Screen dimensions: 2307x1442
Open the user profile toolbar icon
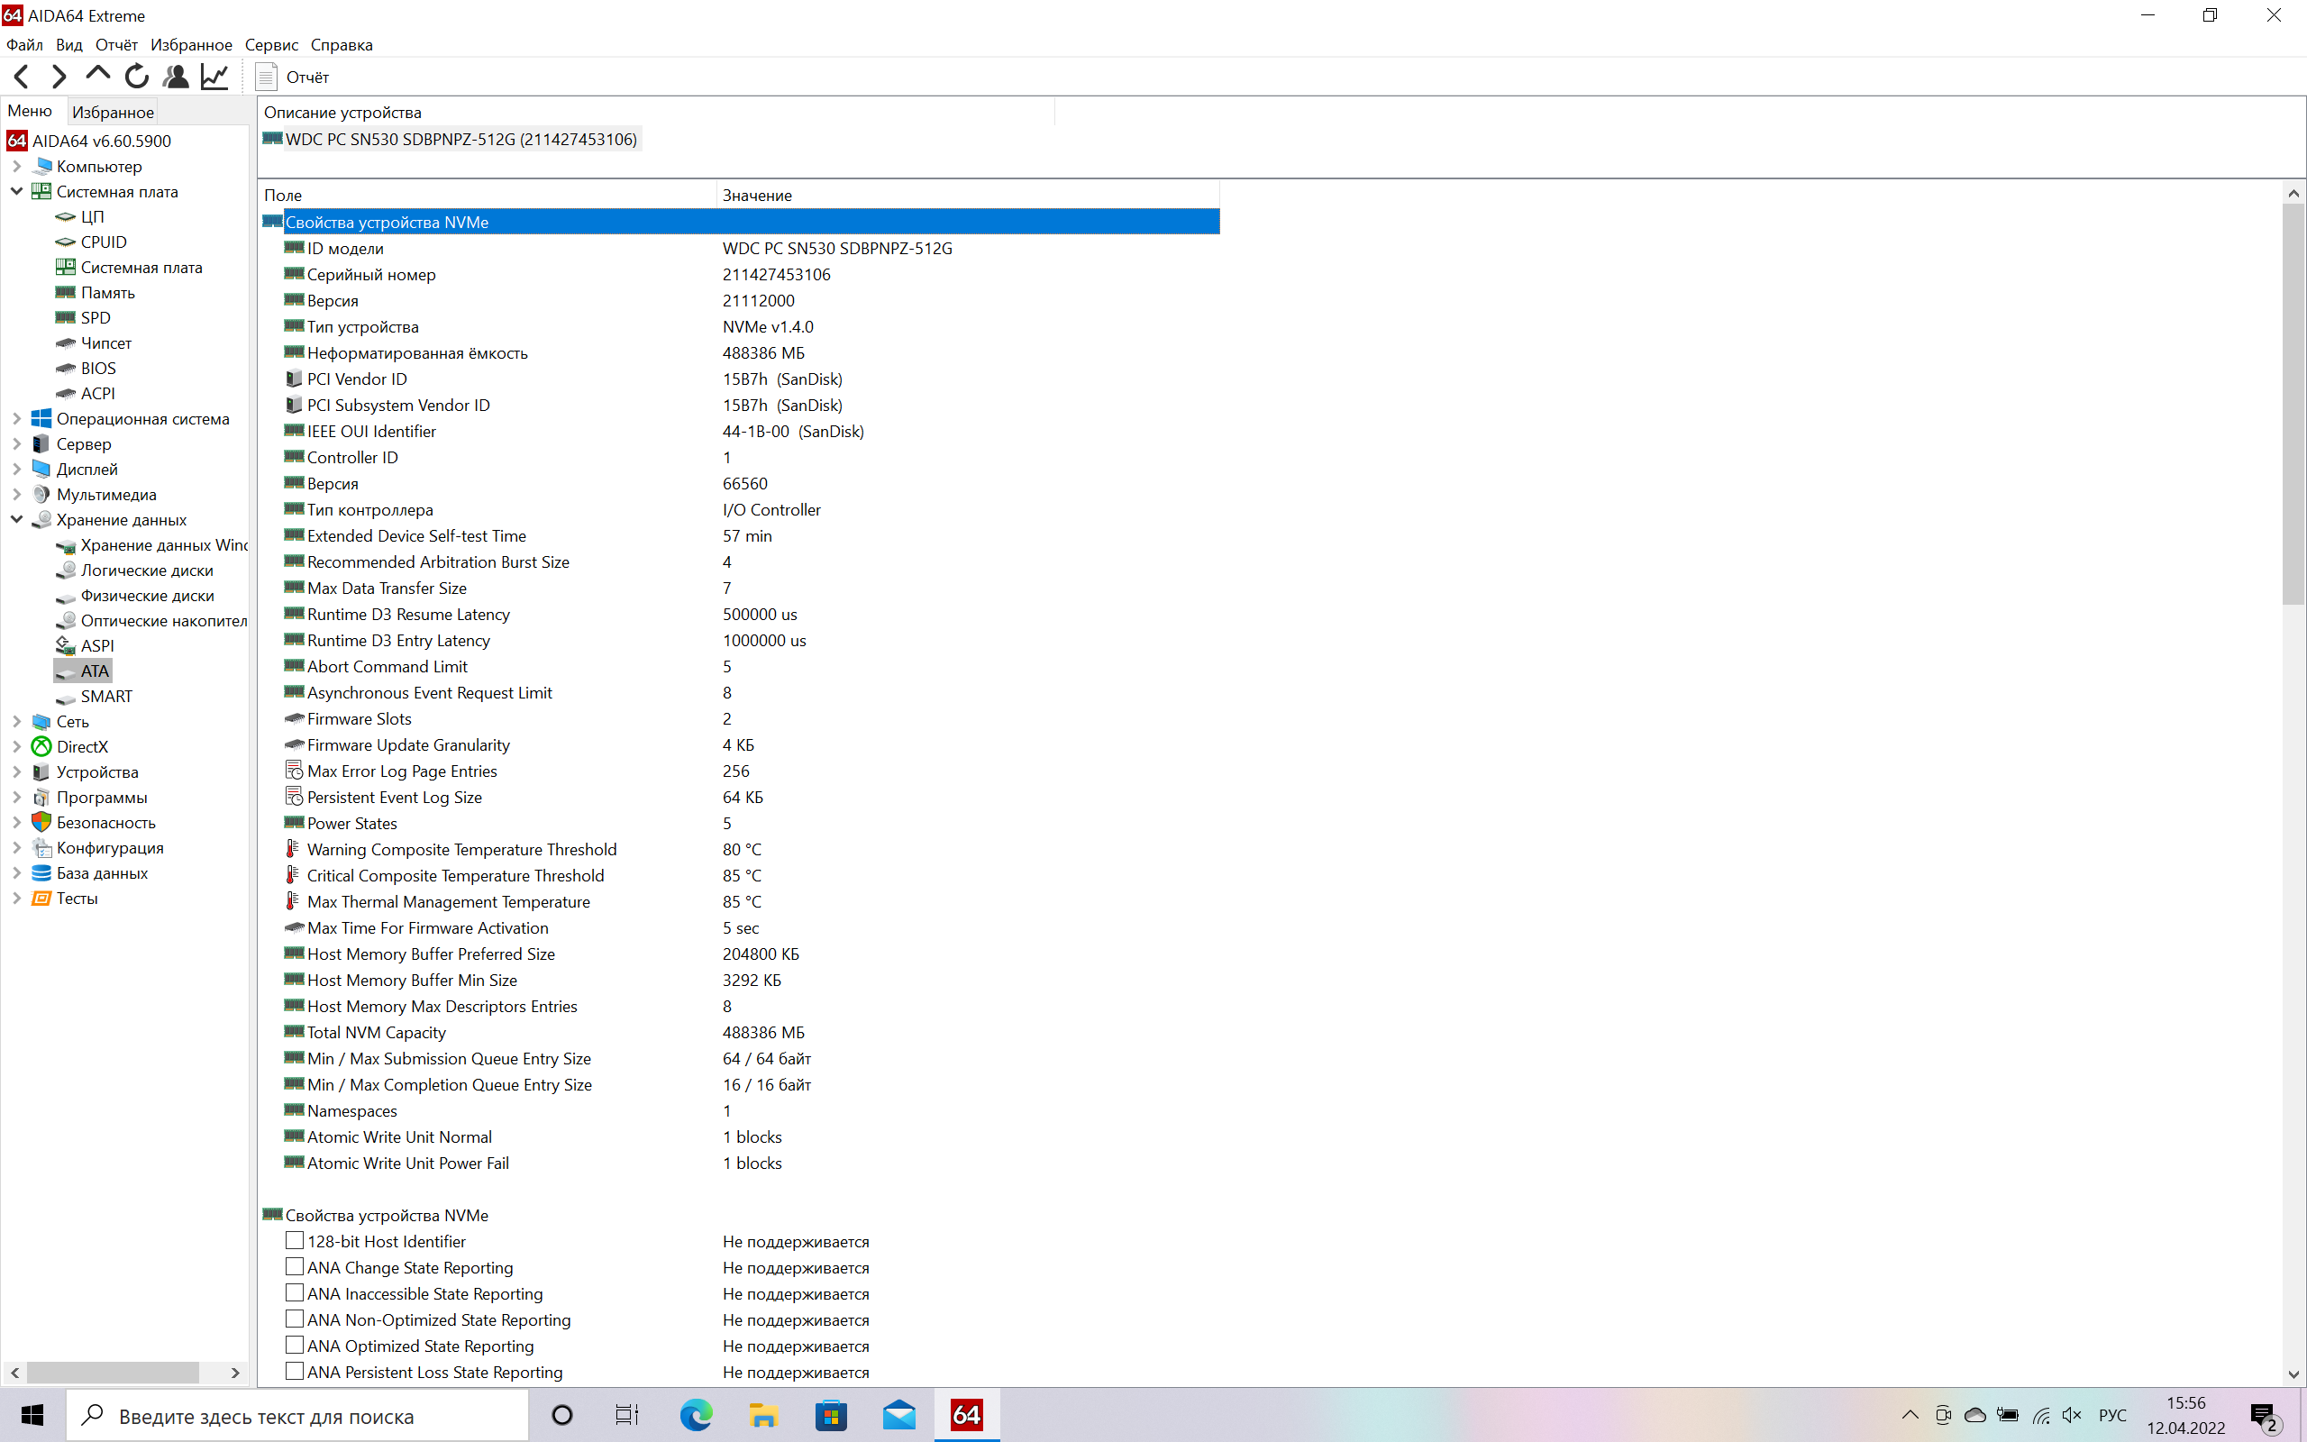pyautogui.click(x=176, y=77)
